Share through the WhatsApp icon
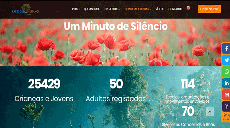The height and width of the screenshot is (128, 230). tap(226, 72)
